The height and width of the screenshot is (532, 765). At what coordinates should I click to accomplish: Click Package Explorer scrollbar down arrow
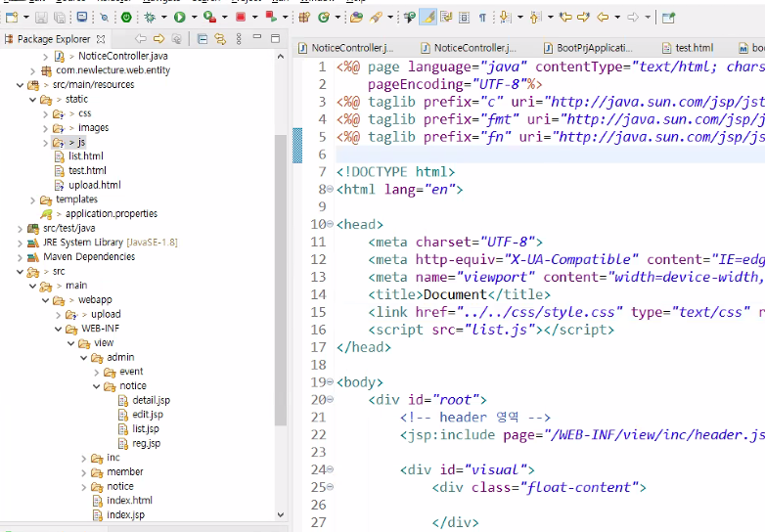(x=281, y=514)
